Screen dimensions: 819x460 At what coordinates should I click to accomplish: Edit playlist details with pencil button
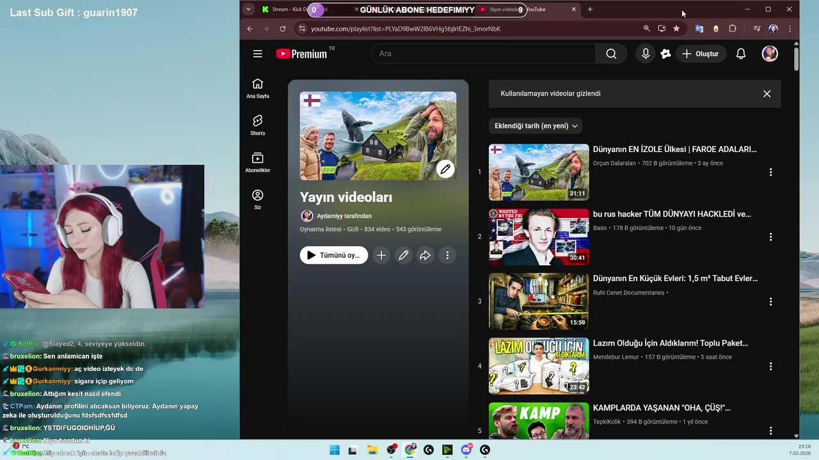pyautogui.click(x=404, y=256)
